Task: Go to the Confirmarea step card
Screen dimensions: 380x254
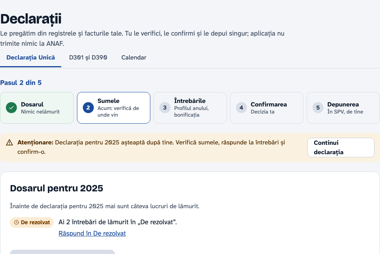Action: pos(267,108)
